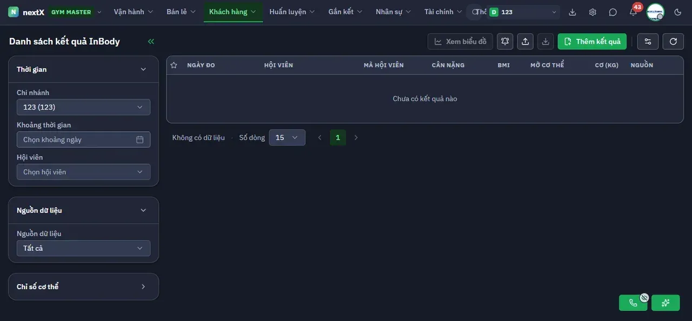Click the nextX logo icon
Viewport: 692px width, 321px height.
pyautogui.click(x=14, y=12)
